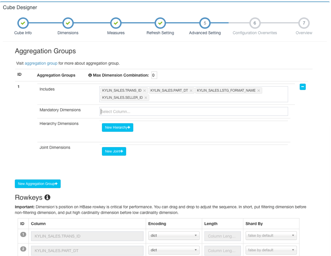This screenshot has height=256, width=331.
Task: Open Refresh Setting wizard step
Action: click(x=160, y=23)
